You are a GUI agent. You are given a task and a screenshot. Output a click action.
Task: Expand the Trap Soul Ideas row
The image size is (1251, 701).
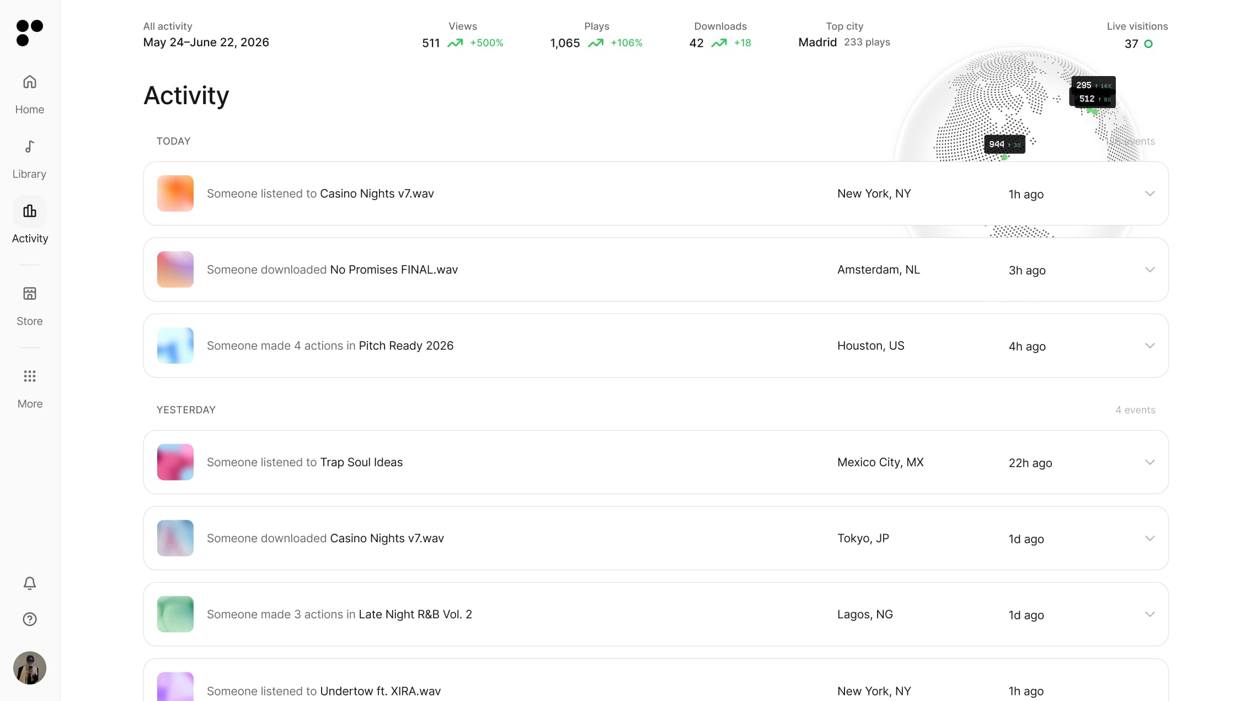point(1150,462)
